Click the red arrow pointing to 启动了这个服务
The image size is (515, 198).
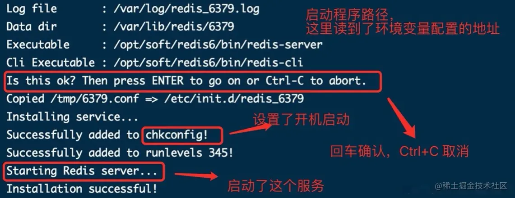click(196, 176)
